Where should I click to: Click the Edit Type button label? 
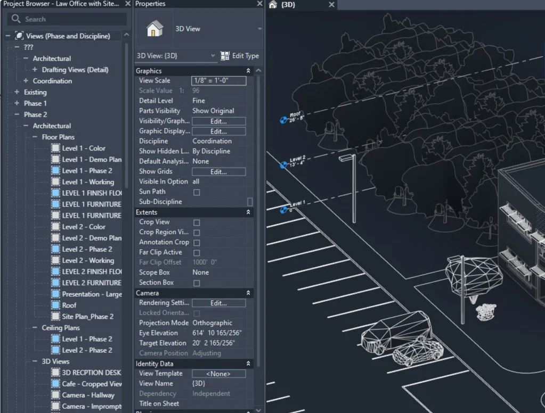pos(246,55)
